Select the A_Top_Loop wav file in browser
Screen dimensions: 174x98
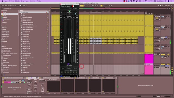tap(29, 26)
